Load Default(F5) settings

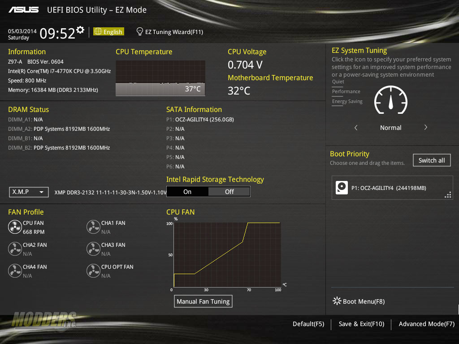(308, 324)
